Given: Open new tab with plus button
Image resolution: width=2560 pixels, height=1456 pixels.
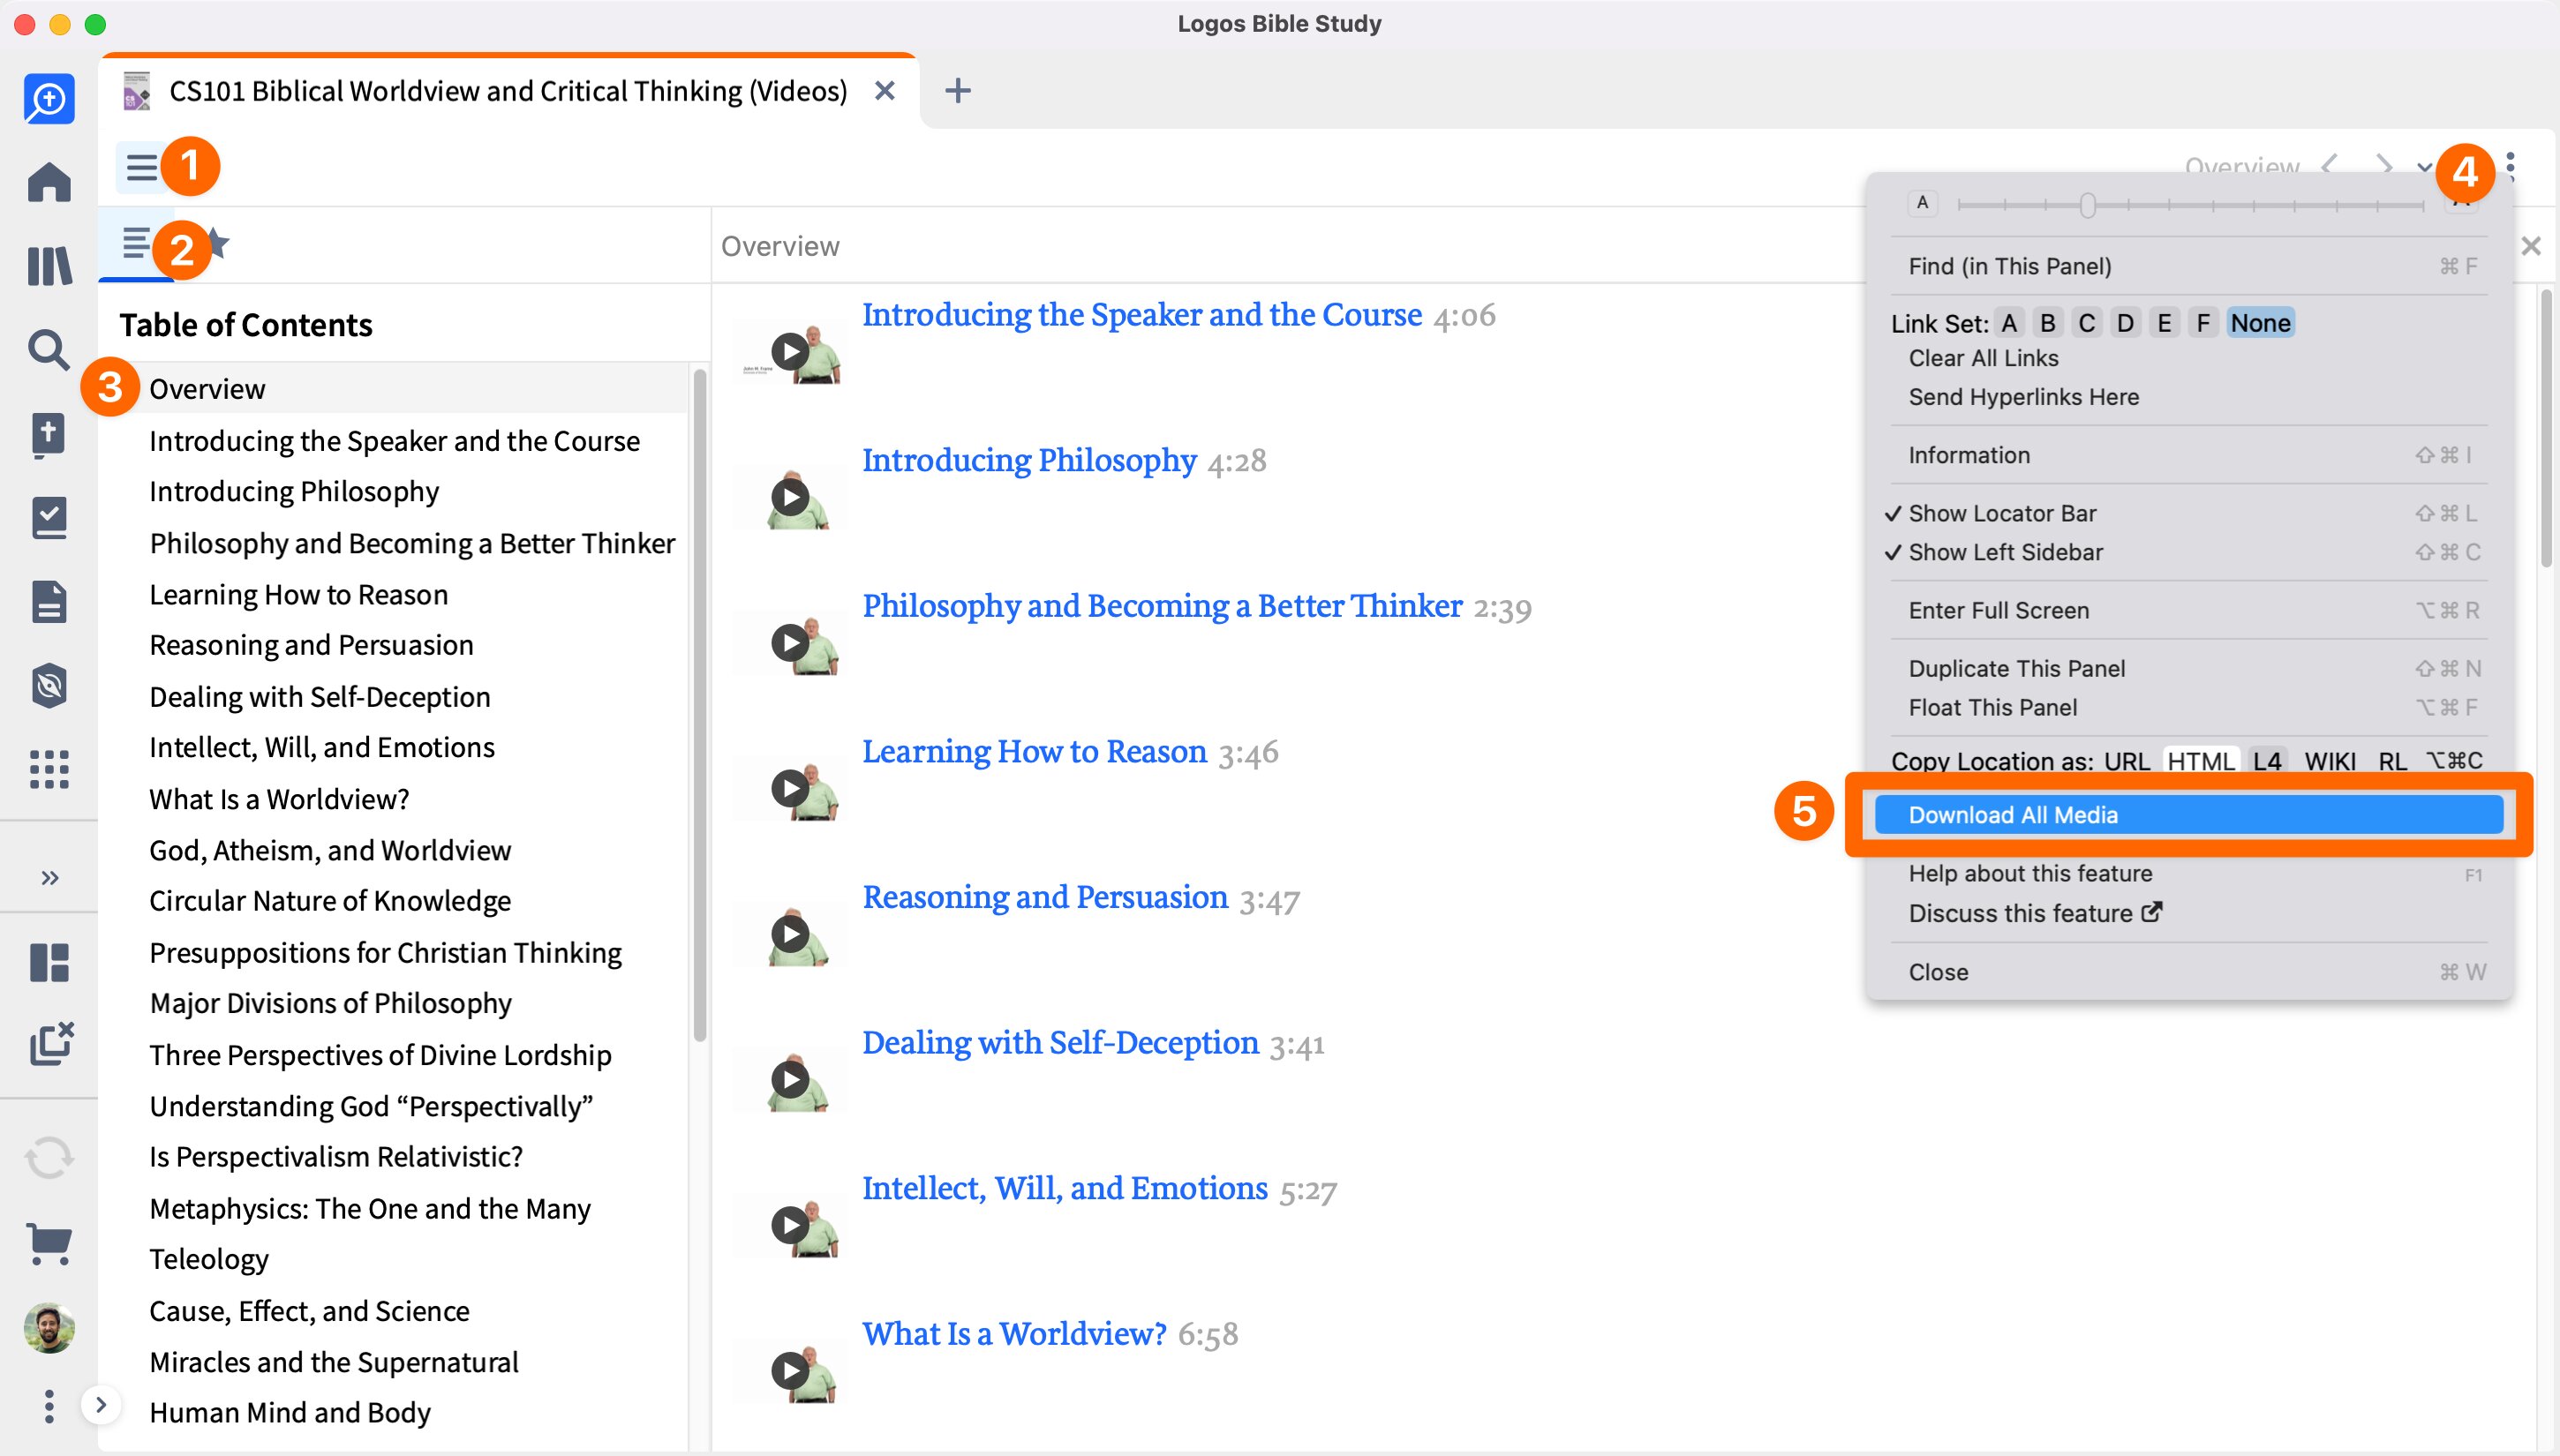Looking at the screenshot, I should (958, 91).
